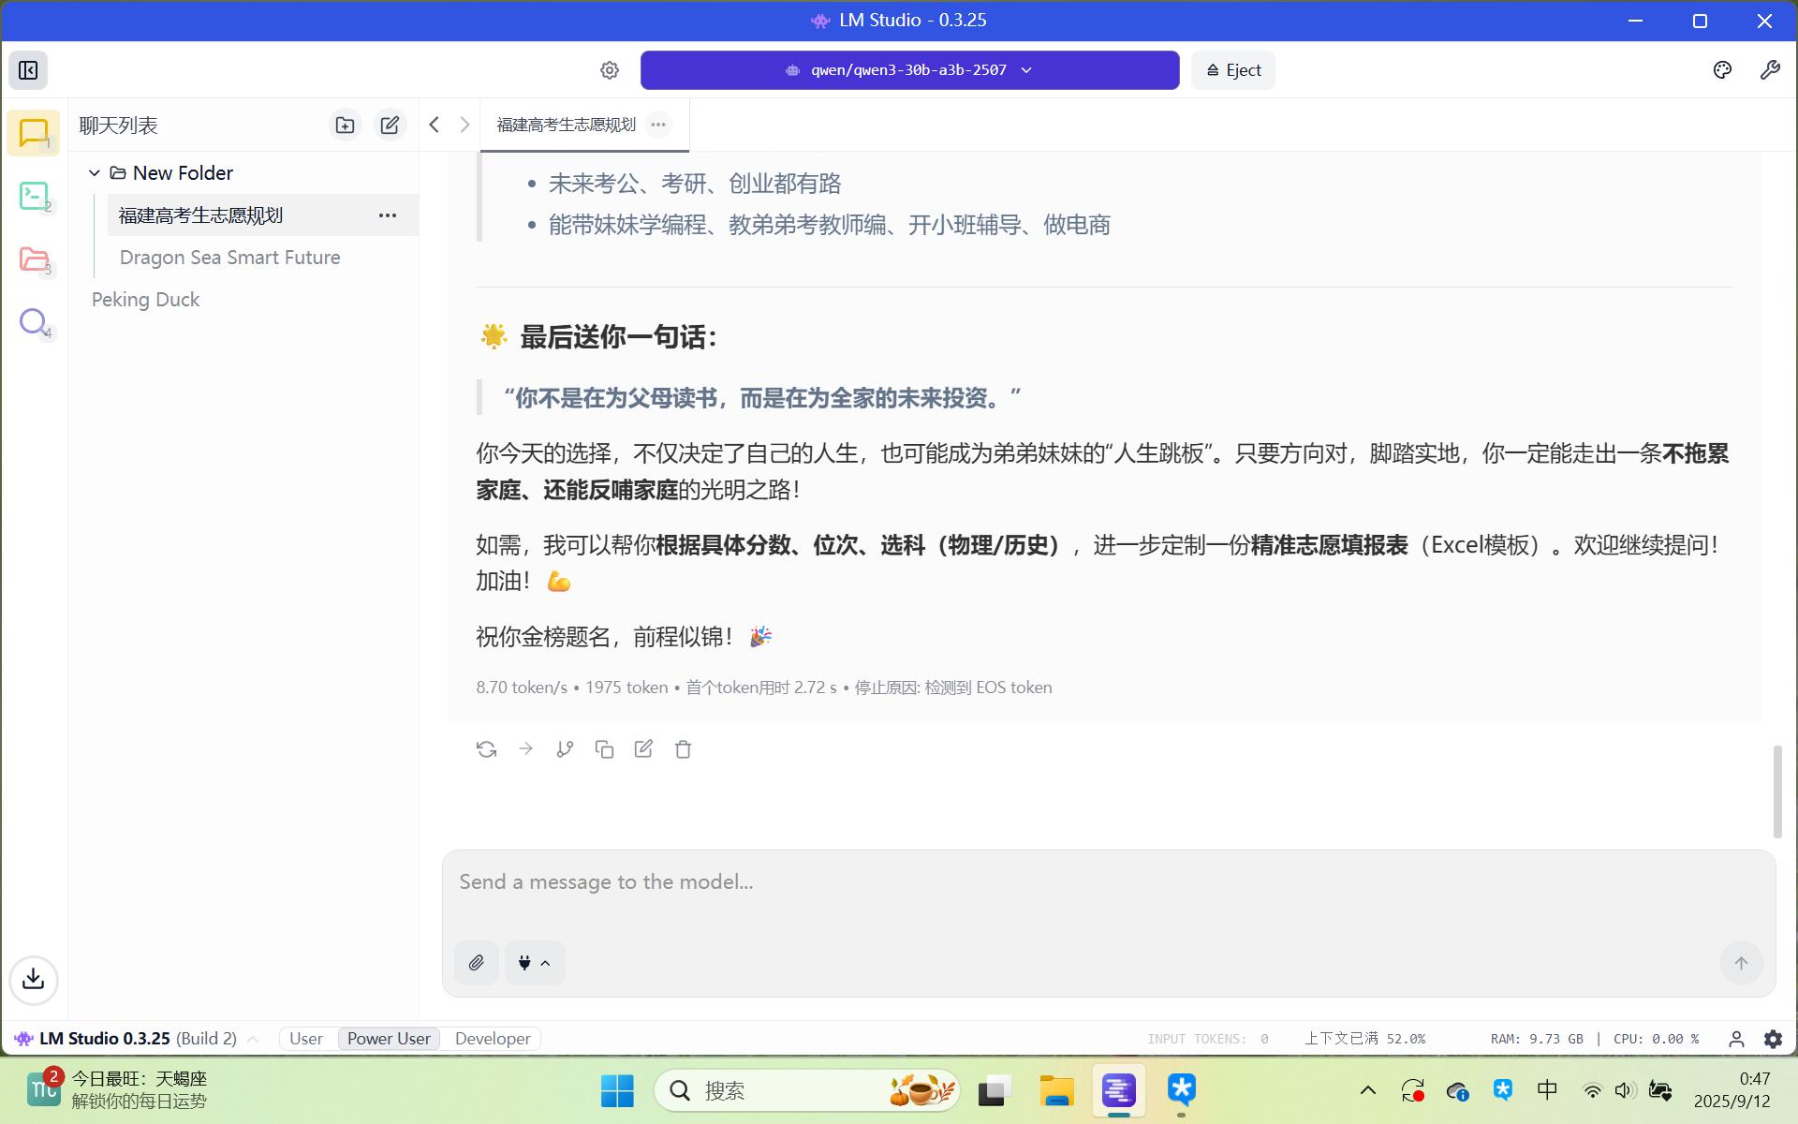Switch to Developer mode
Viewport: 1798px width, 1124px height.
(493, 1039)
